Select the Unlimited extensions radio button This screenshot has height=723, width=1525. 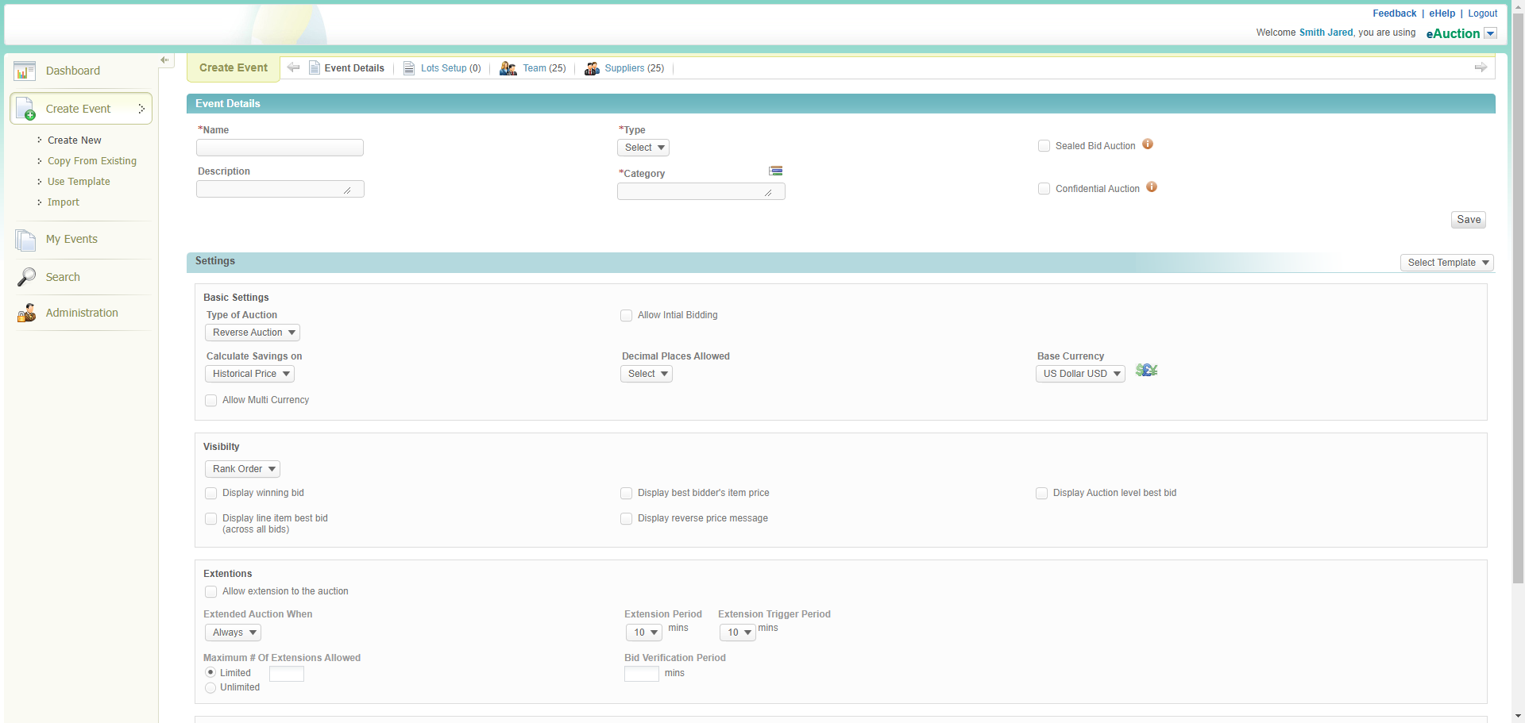tap(210, 688)
